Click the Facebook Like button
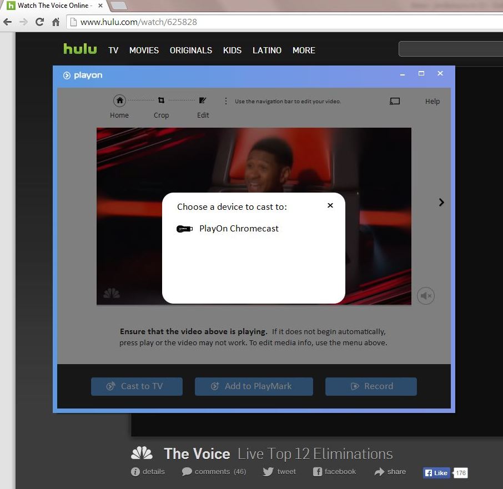Image resolution: width=503 pixels, height=489 pixels. coord(436,473)
